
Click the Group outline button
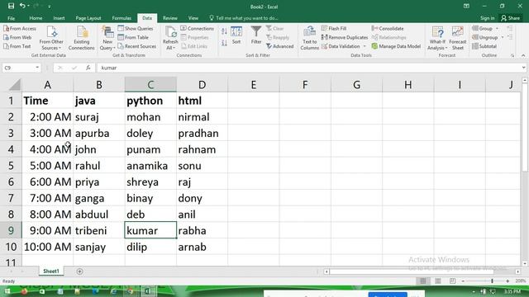(483, 29)
